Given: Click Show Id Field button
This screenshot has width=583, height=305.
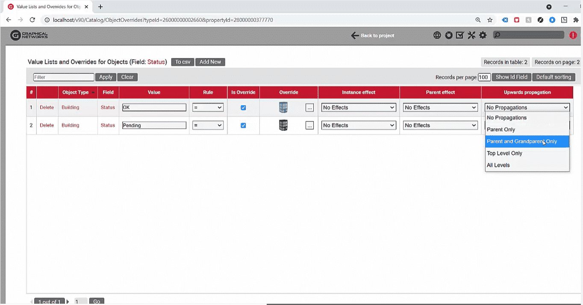Looking at the screenshot, I should 512,77.
